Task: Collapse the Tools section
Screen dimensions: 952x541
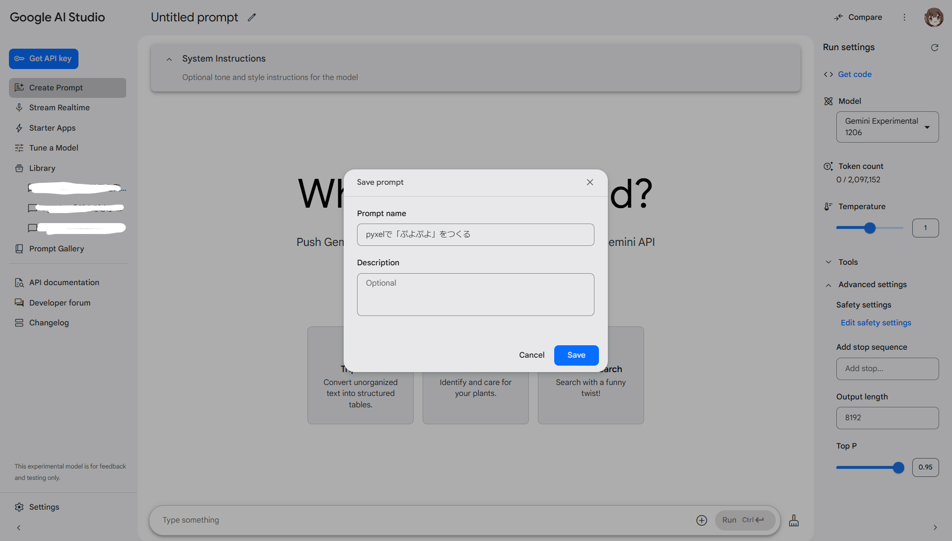Action: pos(828,262)
